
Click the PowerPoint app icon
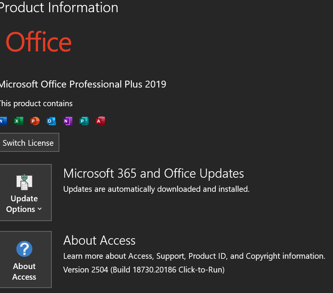[x=35, y=121]
